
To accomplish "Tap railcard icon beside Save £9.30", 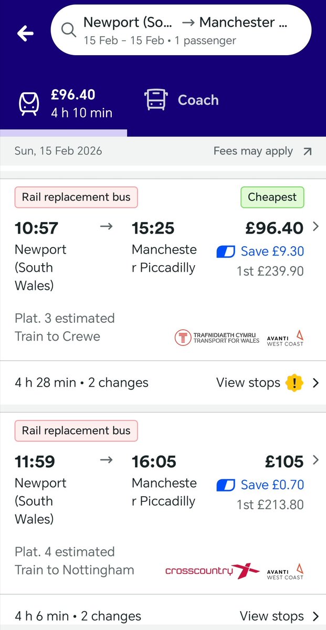I will point(226,251).
